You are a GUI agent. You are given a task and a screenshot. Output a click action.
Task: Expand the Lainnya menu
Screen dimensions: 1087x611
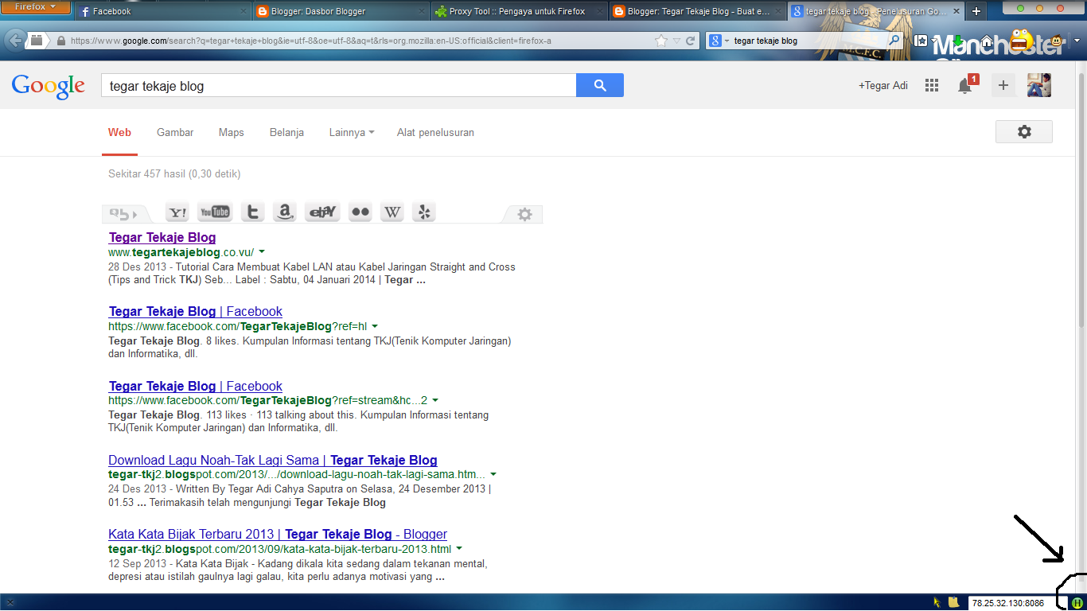(352, 132)
